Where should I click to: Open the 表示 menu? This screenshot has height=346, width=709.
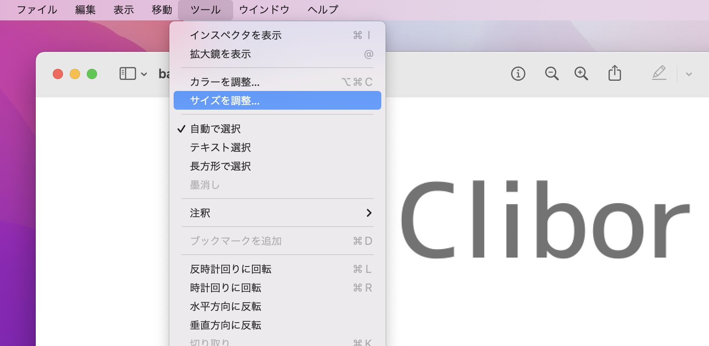pyautogui.click(x=124, y=10)
